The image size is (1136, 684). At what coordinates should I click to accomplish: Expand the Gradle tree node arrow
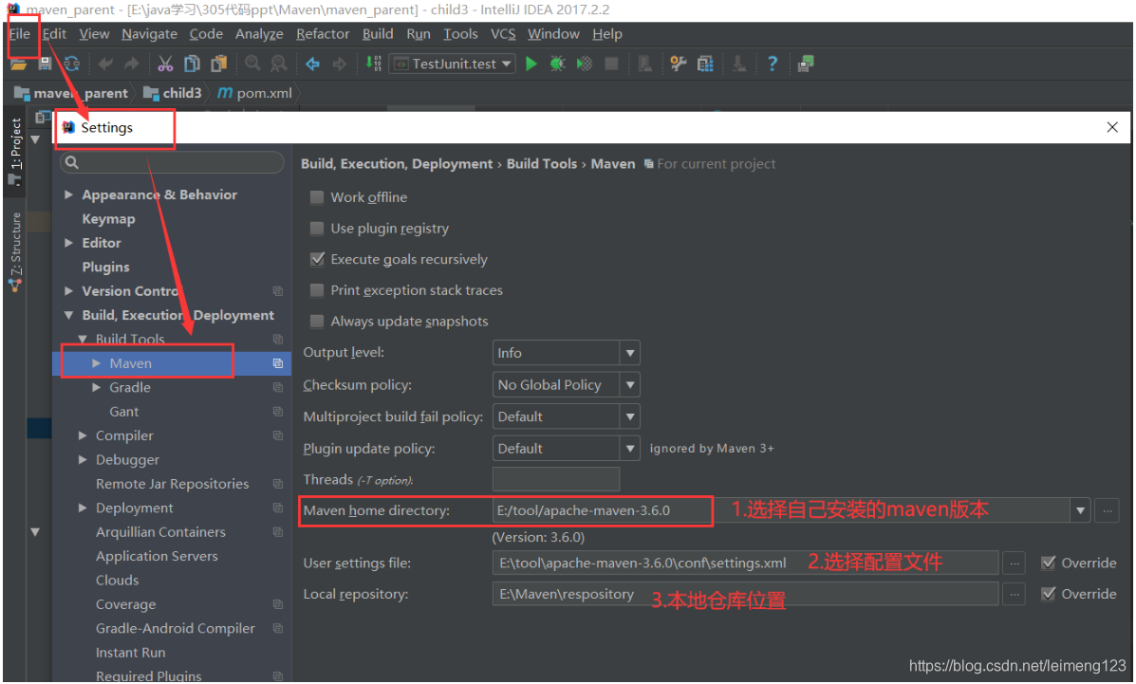click(x=97, y=388)
